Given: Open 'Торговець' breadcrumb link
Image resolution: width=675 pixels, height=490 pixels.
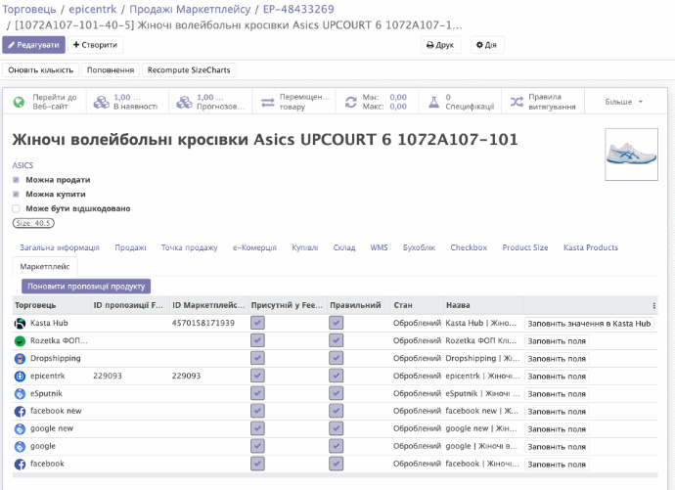Looking at the screenshot, I should tap(29, 9).
